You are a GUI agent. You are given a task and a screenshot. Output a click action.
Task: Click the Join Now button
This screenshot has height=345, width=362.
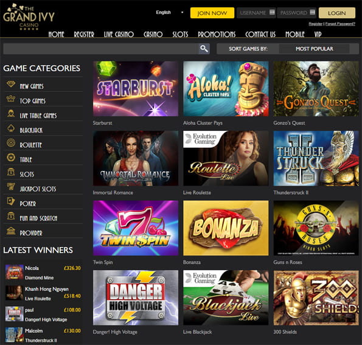212,13
